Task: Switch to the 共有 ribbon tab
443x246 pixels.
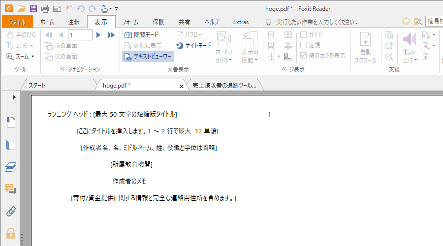Action: pyautogui.click(x=185, y=22)
